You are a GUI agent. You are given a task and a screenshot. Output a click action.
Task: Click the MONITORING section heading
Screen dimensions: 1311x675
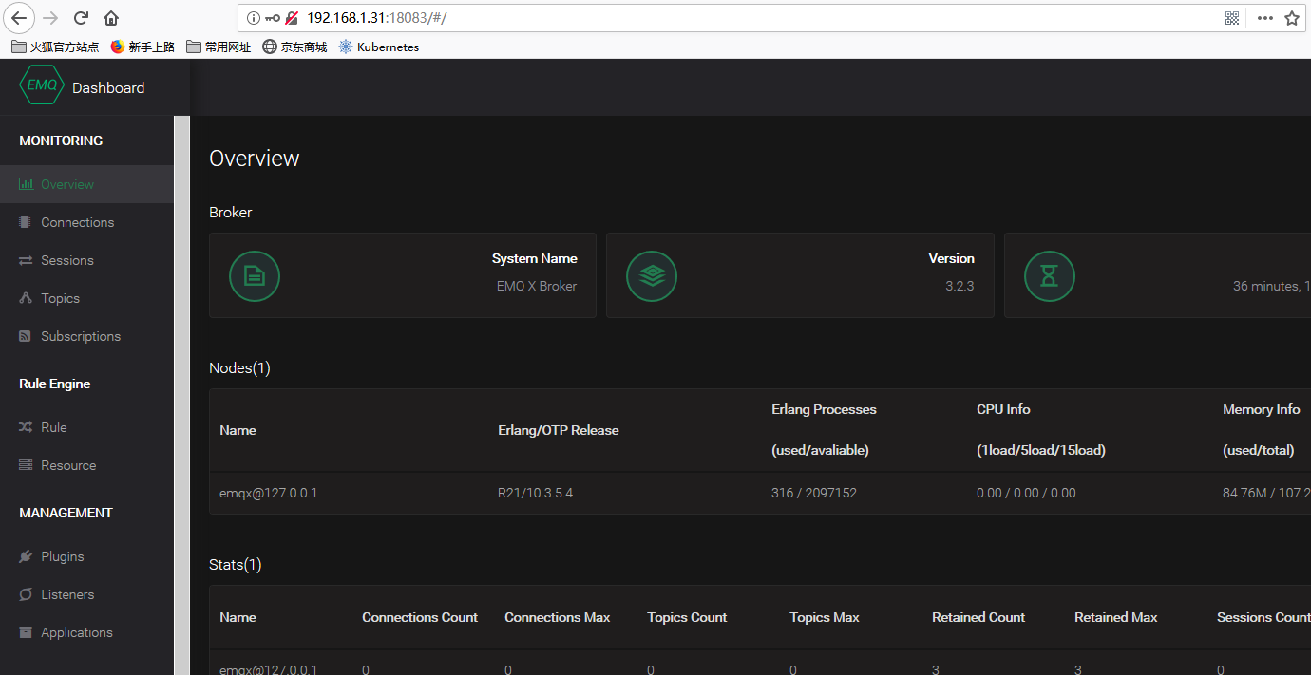coord(61,141)
